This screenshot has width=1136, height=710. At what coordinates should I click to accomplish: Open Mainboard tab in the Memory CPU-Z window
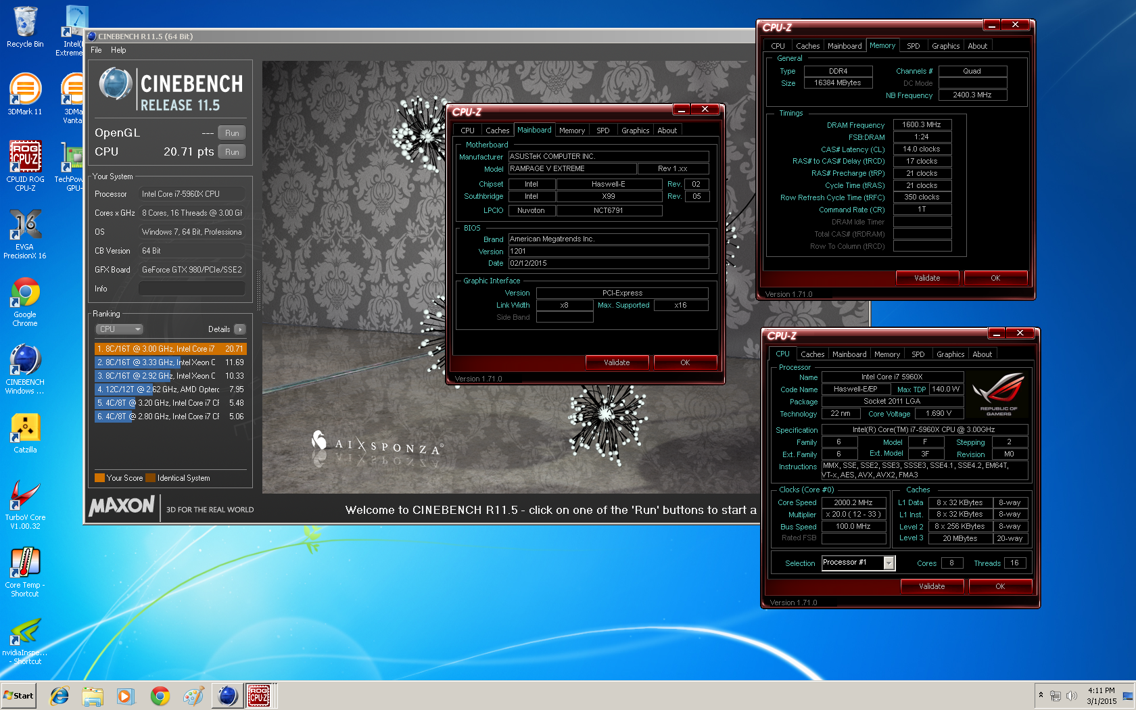[845, 46]
